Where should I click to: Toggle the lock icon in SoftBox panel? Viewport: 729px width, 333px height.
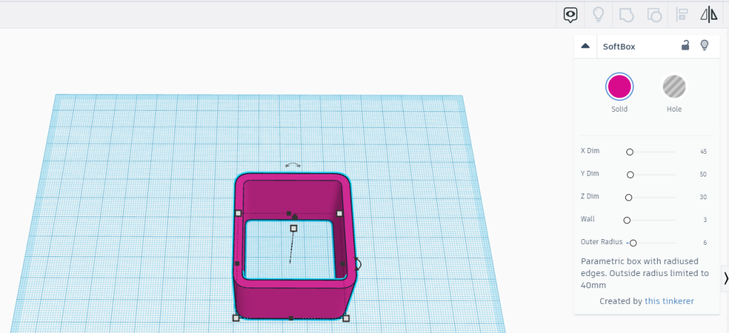[686, 45]
